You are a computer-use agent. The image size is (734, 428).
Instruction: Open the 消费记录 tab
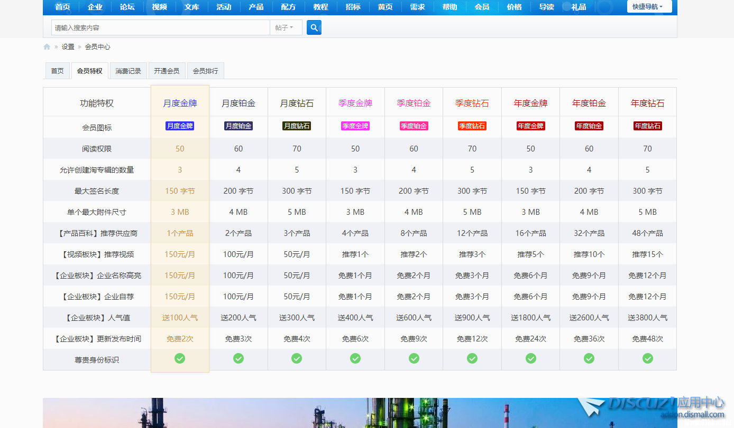[128, 71]
